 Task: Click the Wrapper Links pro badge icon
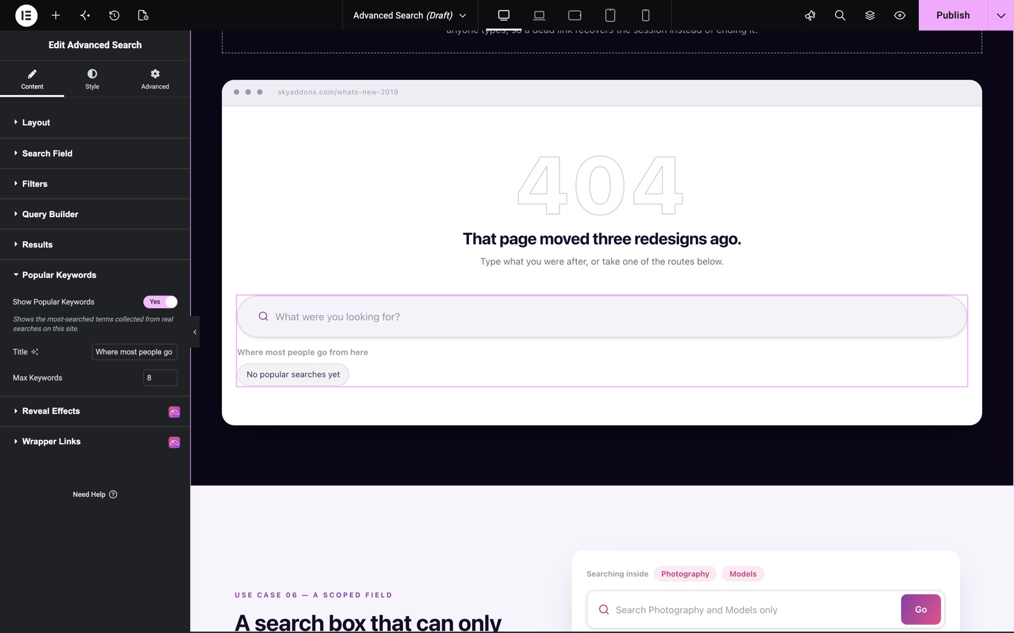(174, 442)
